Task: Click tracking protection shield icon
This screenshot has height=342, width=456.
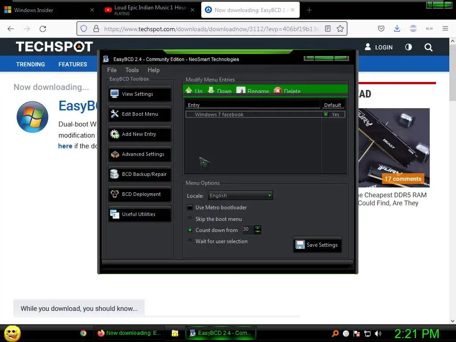Action: [84, 28]
